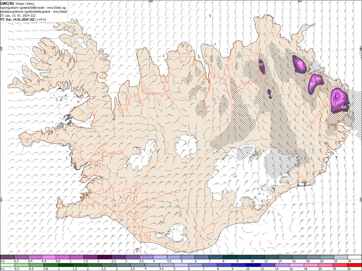Click the dark teal 8–9 swatch, upper legend row
The width and height of the screenshot is (362, 271).
[x=229, y=257]
